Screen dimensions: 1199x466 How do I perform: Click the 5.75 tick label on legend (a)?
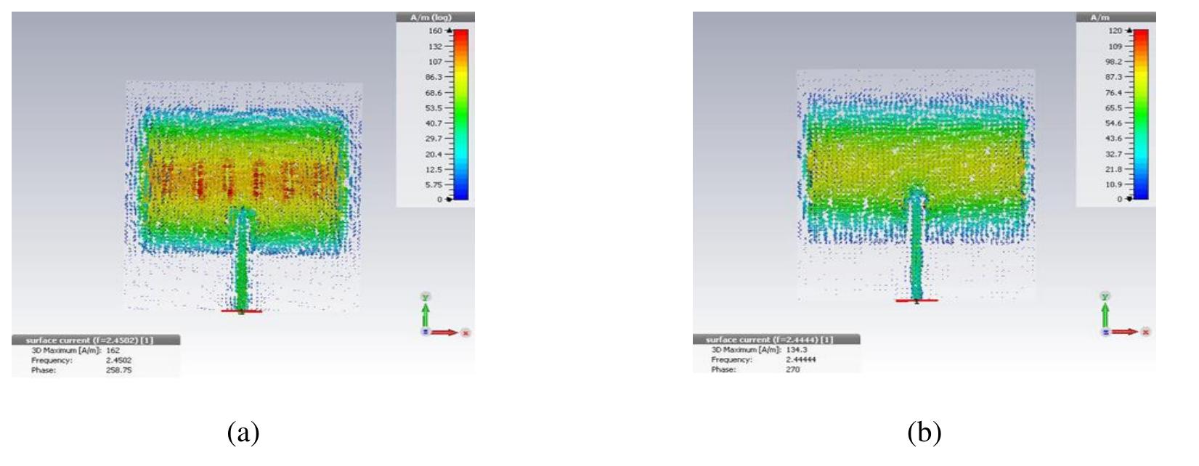point(434,184)
